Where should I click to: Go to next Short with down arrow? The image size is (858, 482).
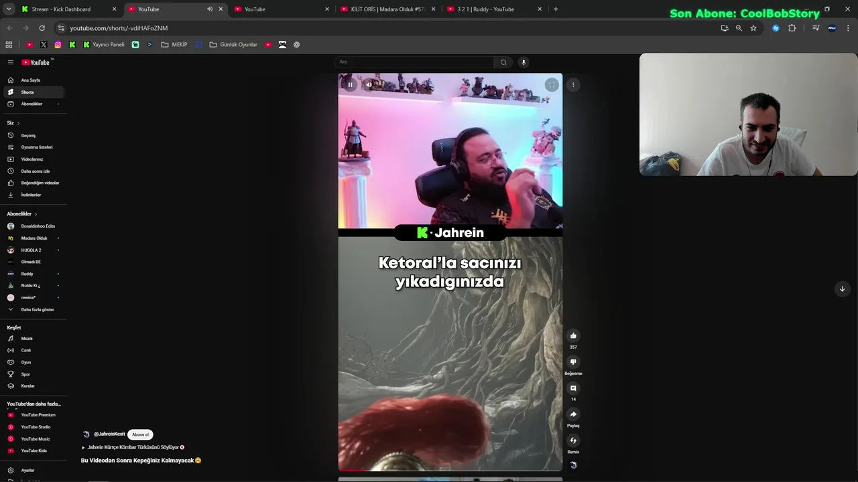click(x=843, y=289)
